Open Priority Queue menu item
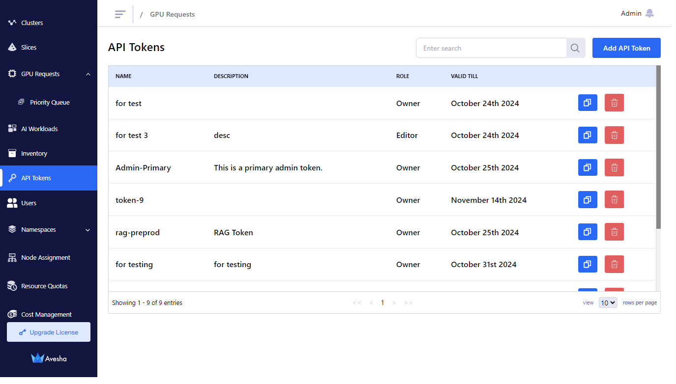The image size is (676, 384). 49,102
